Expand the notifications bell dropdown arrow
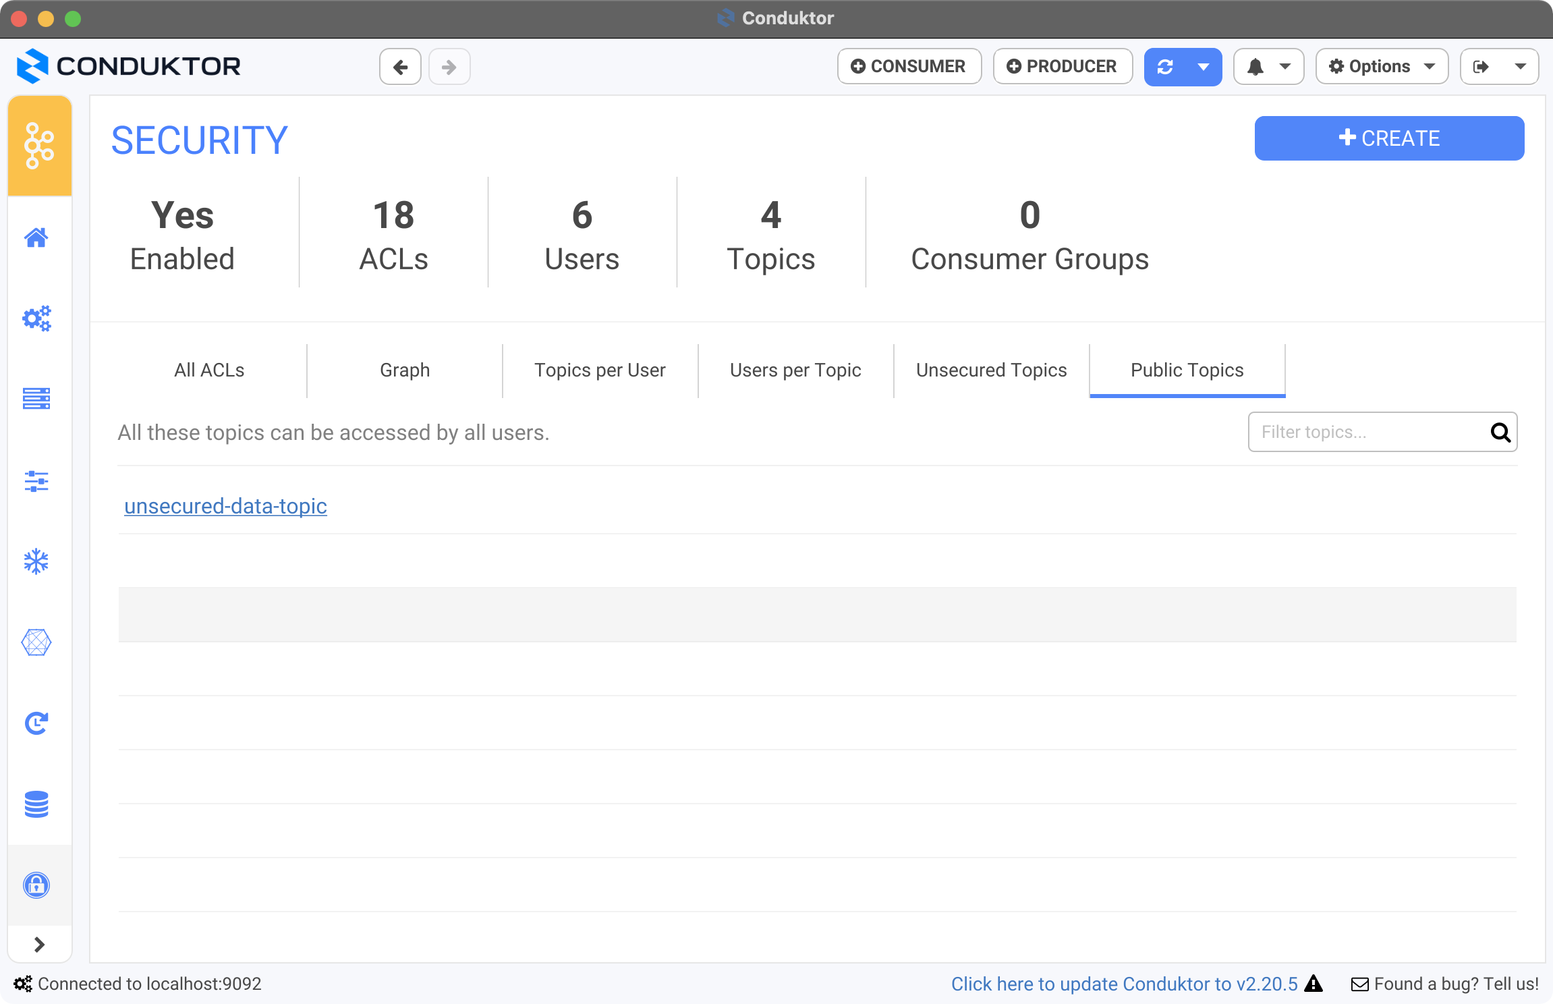 (x=1285, y=67)
